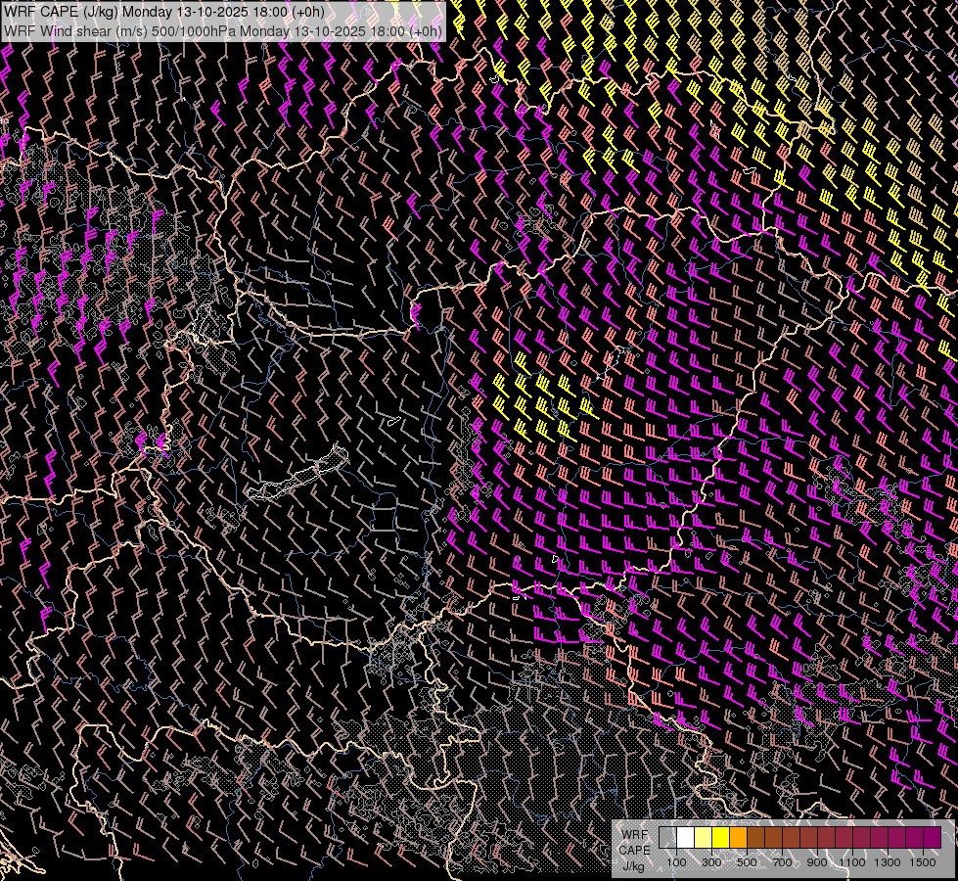Screen dimensions: 958x881
Task: Pick the orange CAPE legend swatch
Action: pos(738,838)
